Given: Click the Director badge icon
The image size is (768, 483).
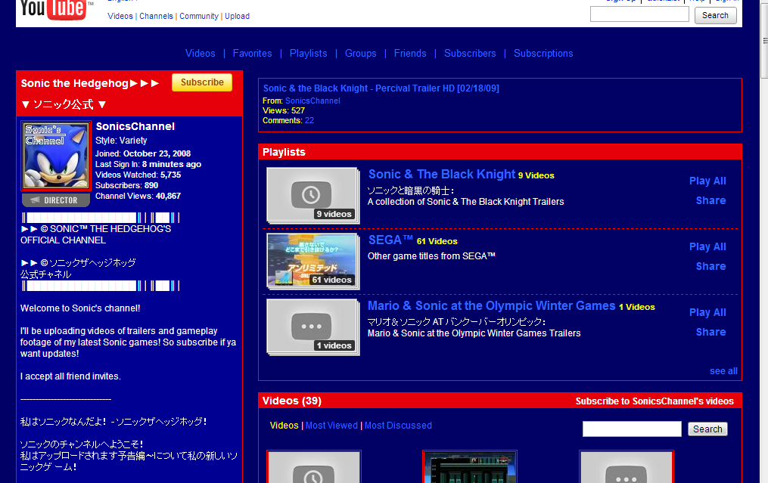Looking at the screenshot, I should click(x=56, y=200).
